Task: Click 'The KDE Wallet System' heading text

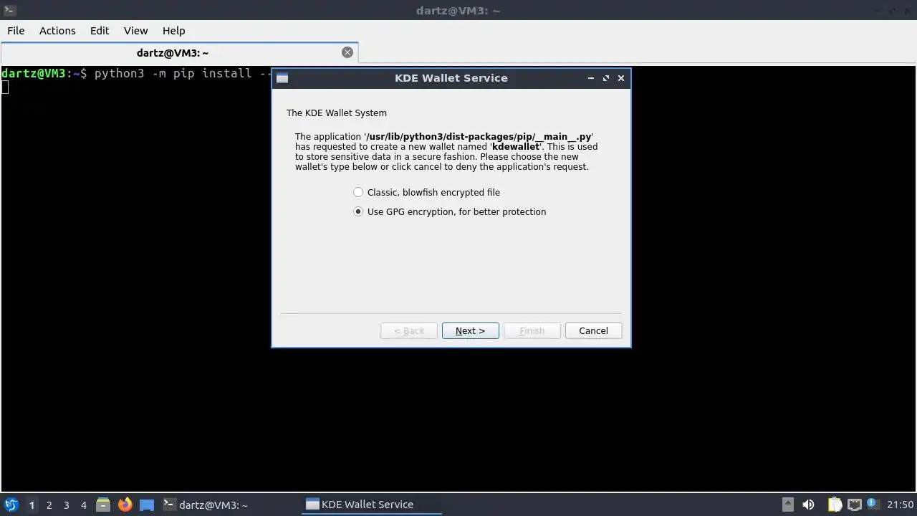Action: [337, 113]
